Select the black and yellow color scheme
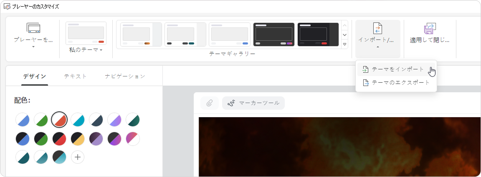This screenshot has width=481, height=177. [78, 139]
